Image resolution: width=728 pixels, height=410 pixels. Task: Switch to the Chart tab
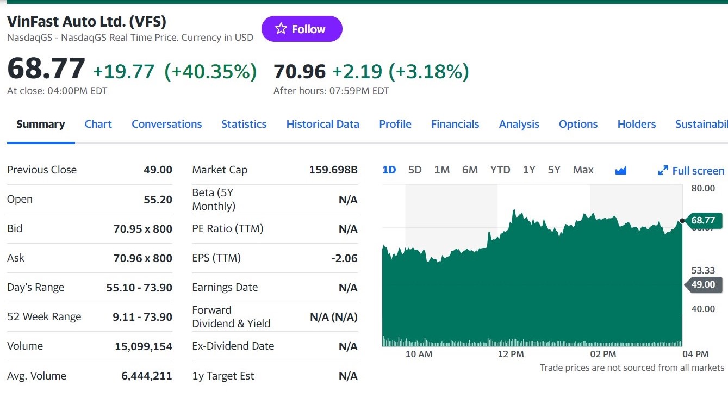(x=98, y=124)
